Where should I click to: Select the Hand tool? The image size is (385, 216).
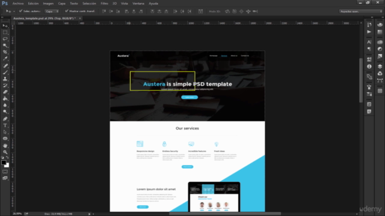[x=5, y=145]
